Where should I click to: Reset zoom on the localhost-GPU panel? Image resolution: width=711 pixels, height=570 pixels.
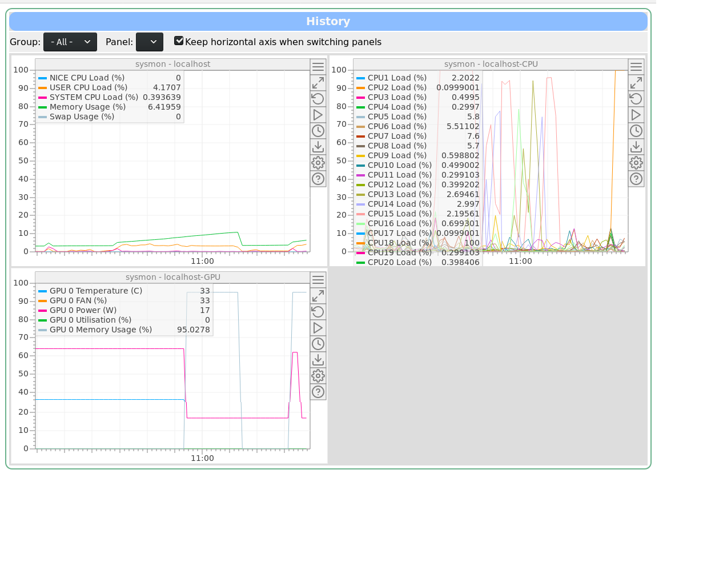pos(318,312)
